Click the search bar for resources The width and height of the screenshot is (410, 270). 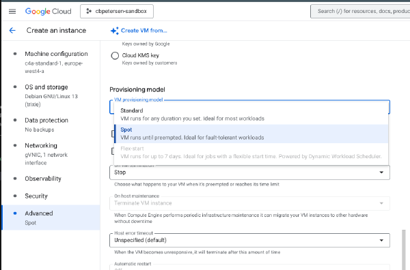[360, 11]
